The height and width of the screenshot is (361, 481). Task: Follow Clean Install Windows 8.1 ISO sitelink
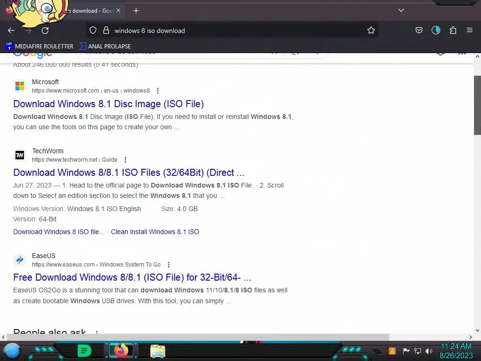[x=155, y=232]
